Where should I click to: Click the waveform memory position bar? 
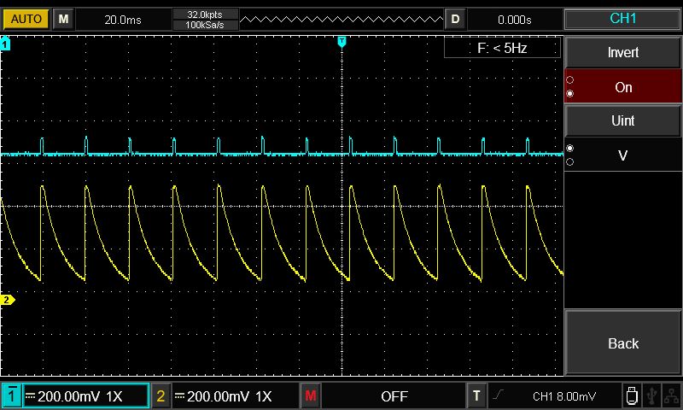tap(341, 19)
